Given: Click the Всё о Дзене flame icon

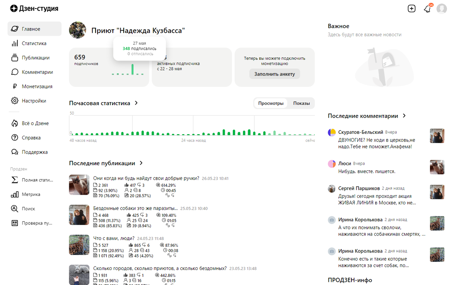Looking at the screenshot, I should [15, 123].
